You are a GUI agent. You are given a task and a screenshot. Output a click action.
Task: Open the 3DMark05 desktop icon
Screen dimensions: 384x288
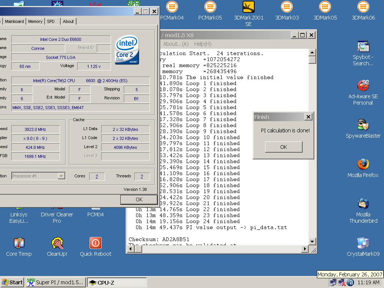pos(325,11)
